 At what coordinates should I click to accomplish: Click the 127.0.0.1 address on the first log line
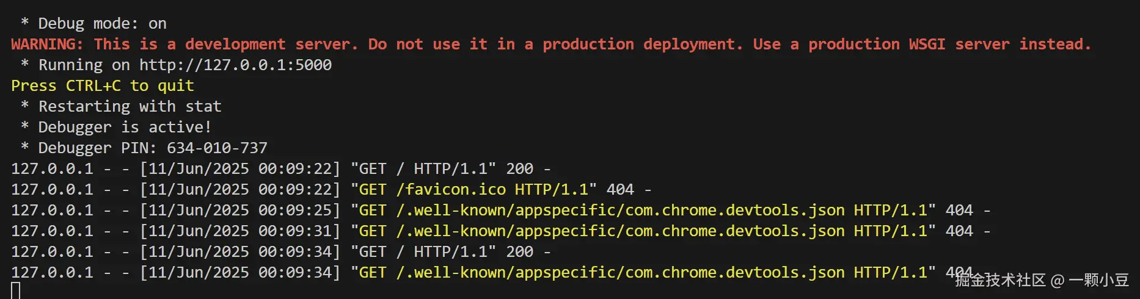[52, 168]
